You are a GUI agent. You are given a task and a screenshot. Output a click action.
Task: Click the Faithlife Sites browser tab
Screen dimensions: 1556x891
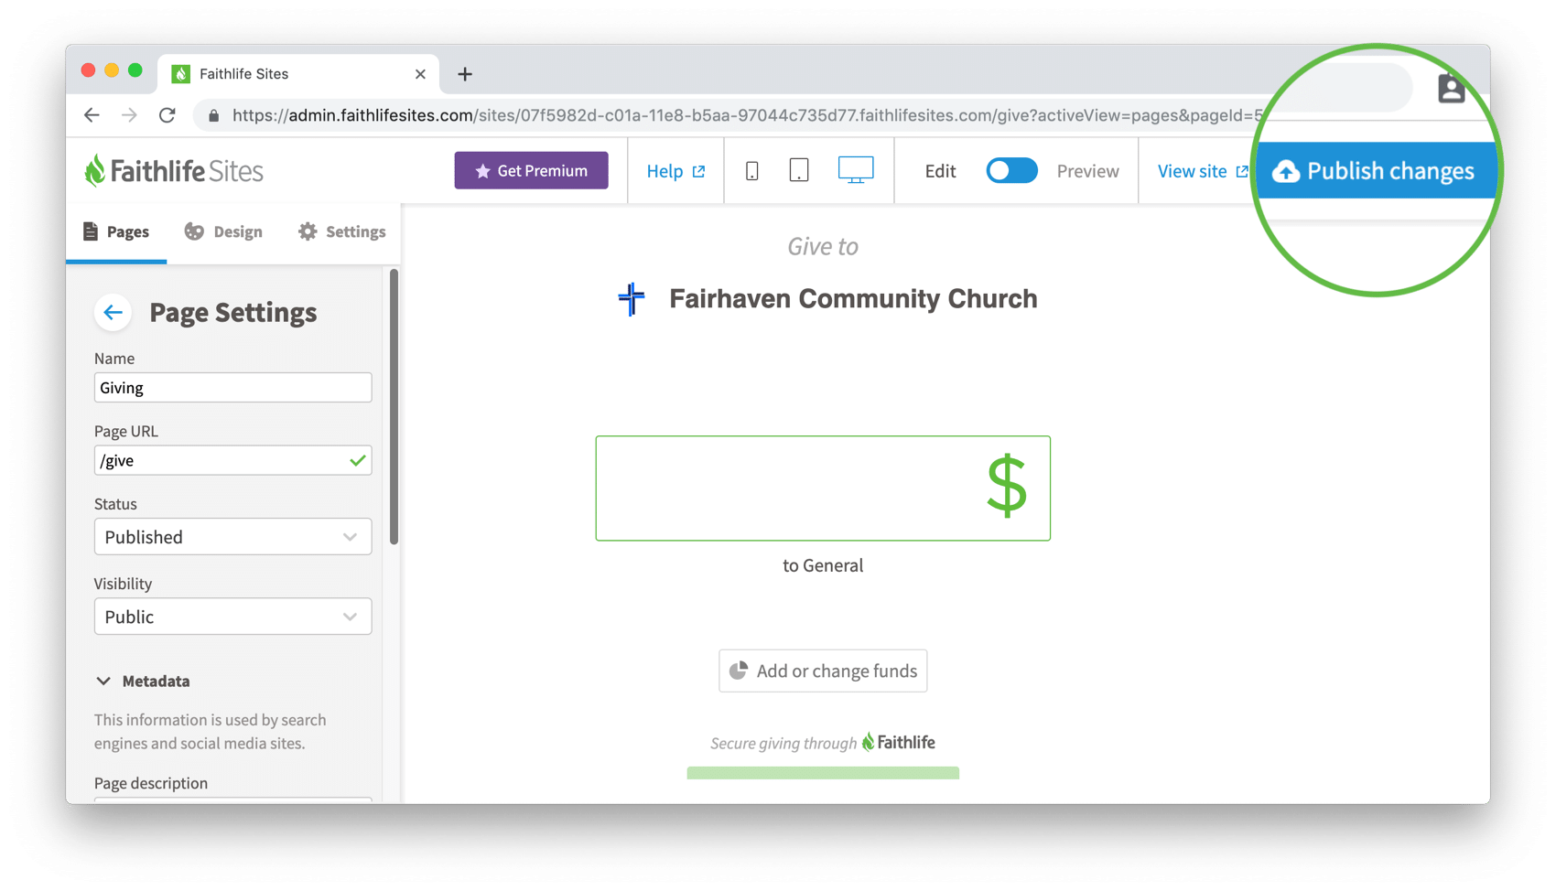tap(298, 74)
